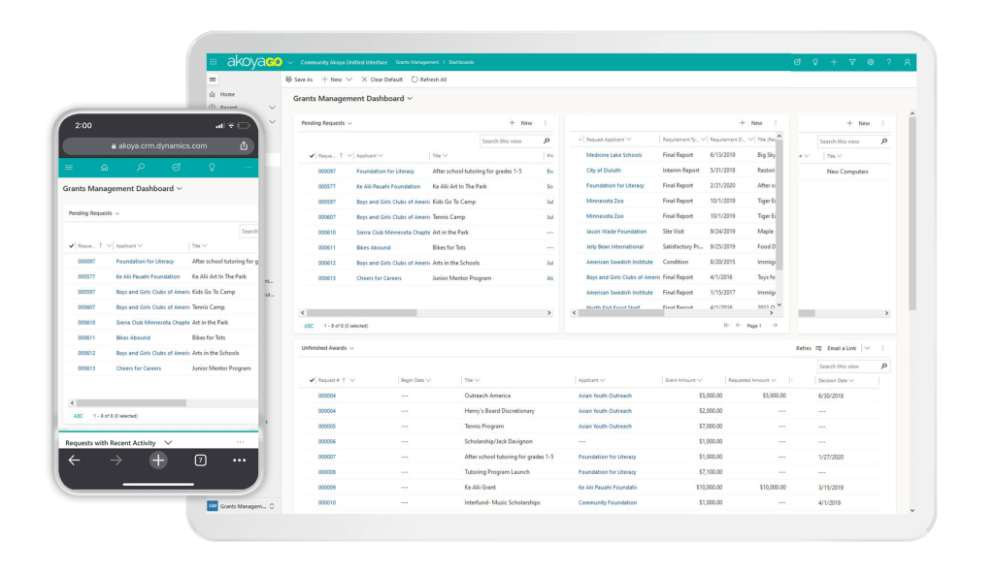Viewport: 994px width, 573px height.
Task: Open request 000097 on tablet Pending Requests
Action: pos(326,171)
